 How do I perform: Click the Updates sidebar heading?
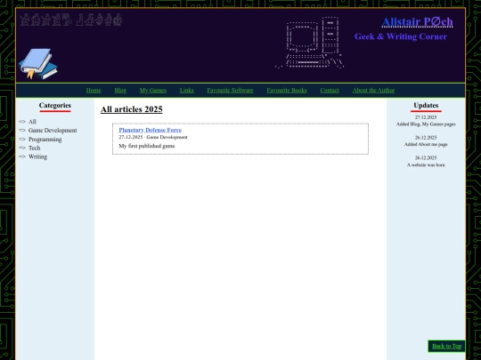pos(426,105)
